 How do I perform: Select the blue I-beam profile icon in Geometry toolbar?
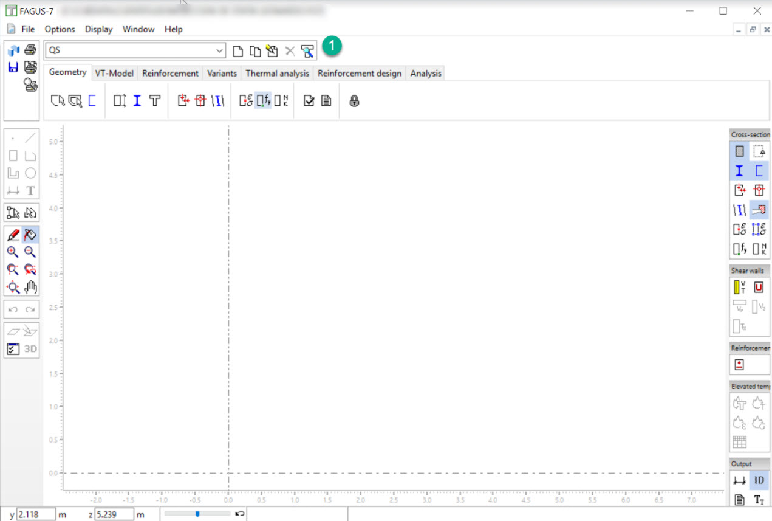(x=137, y=101)
